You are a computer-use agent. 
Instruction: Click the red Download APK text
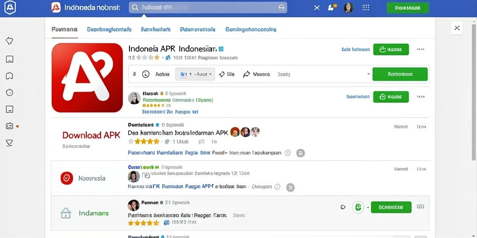pyautogui.click(x=91, y=135)
